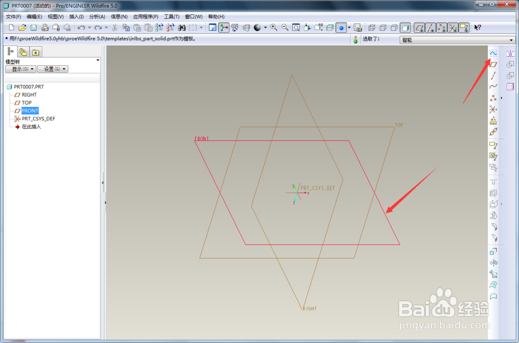Screen dimensions: 519x343
Task: Select the Hole tool in the right toolbar
Action: pyautogui.click(x=493, y=182)
